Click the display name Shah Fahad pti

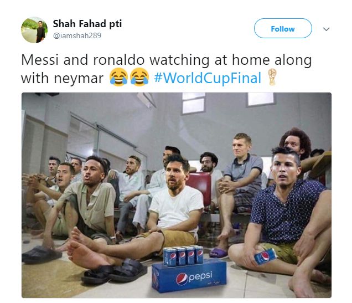(x=87, y=24)
